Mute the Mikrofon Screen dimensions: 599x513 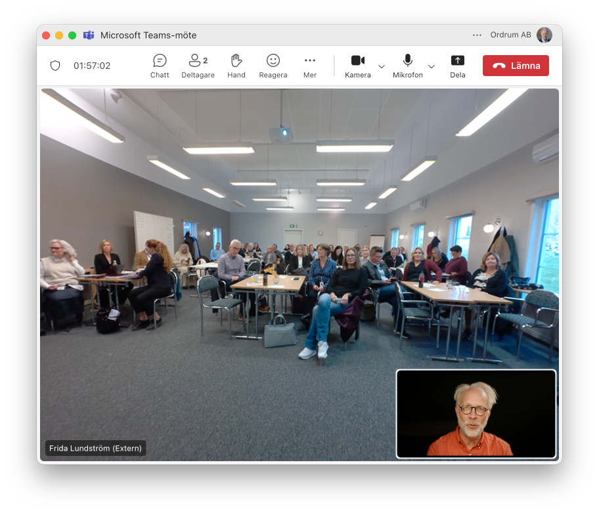(407, 66)
